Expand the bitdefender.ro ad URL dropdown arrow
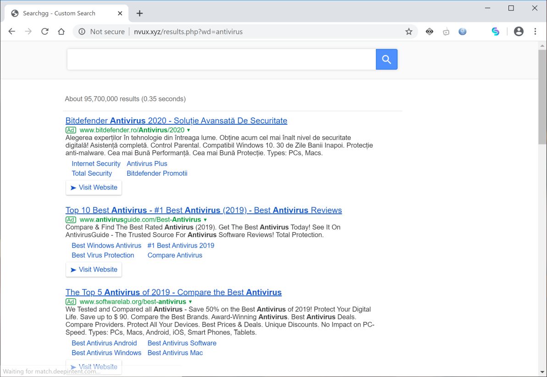Image resolution: width=547 pixels, height=377 pixels. pyautogui.click(x=188, y=130)
